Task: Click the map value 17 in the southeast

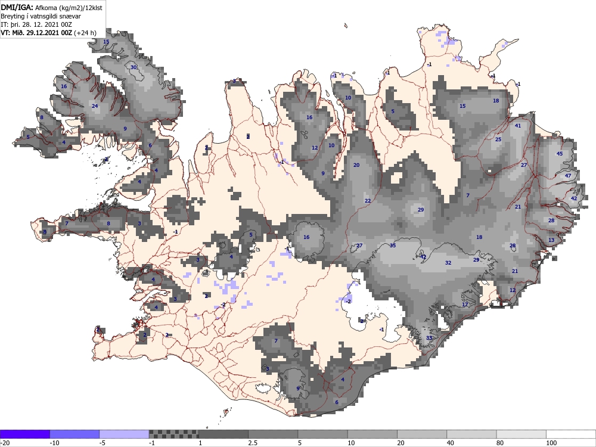Action: click(465, 305)
